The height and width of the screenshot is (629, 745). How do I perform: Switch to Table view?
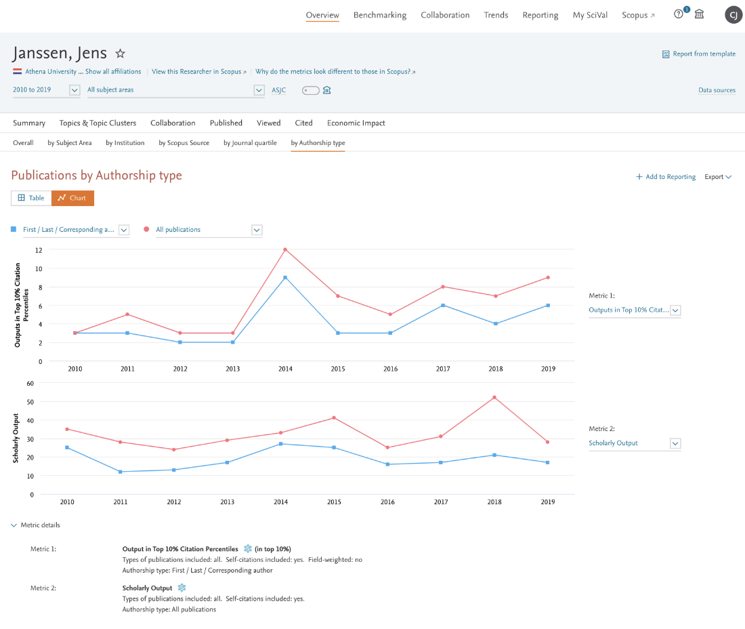(31, 198)
